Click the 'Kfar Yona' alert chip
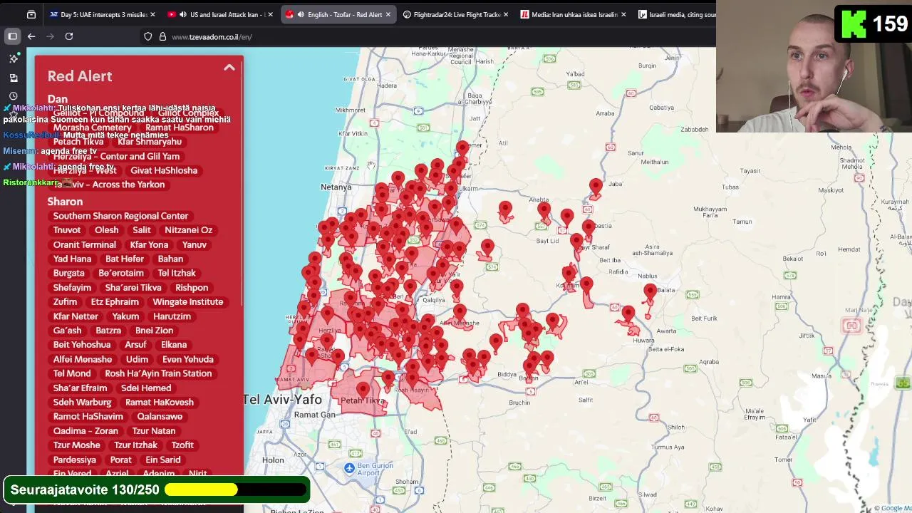Image resolution: width=912 pixels, height=513 pixels. pos(149,244)
